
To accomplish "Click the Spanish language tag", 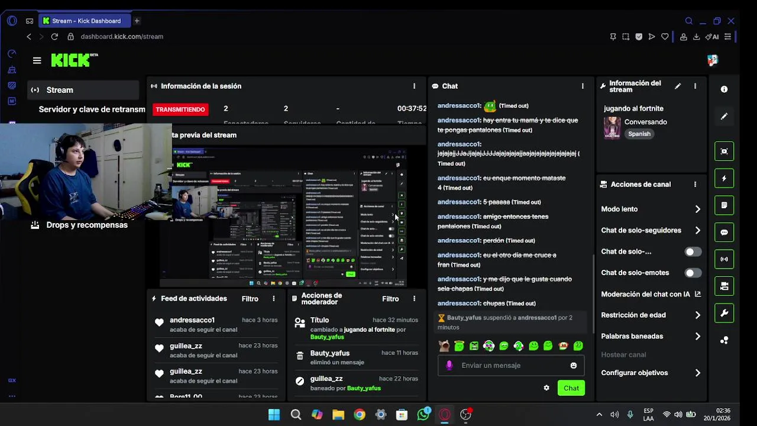I will (639, 134).
